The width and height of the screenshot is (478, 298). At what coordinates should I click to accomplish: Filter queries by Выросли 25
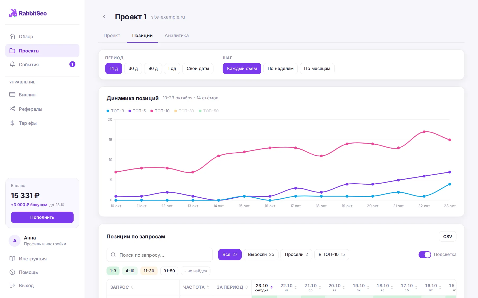[261, 254]
